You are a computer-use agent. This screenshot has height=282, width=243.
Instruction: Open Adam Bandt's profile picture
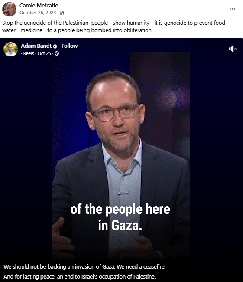(x=10, y=49)
